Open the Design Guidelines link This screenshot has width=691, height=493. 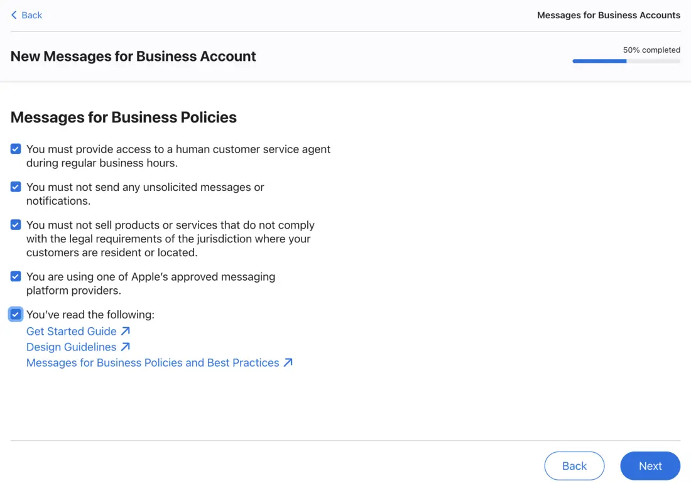[x=72, y=347]
